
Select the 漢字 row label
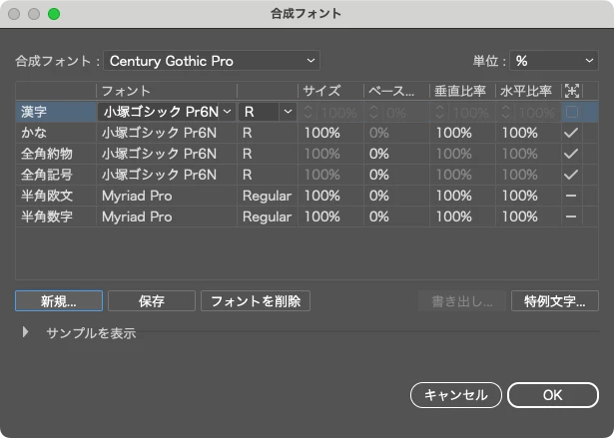click(34, 112)
